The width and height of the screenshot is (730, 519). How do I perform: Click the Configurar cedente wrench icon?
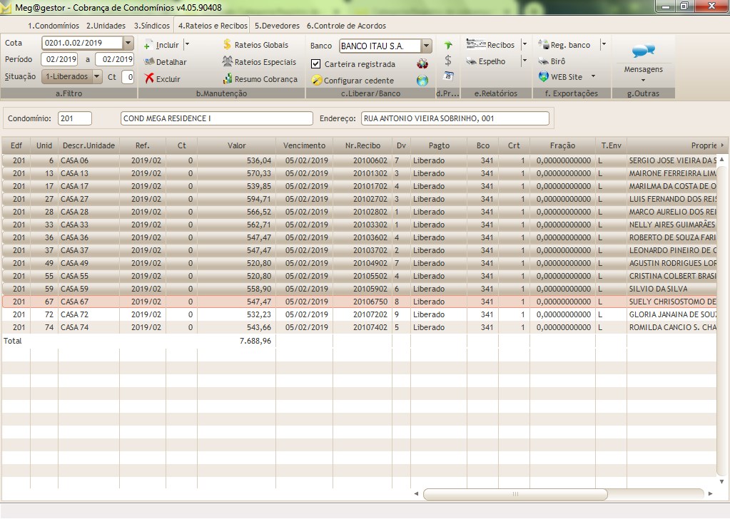(317, 81)
